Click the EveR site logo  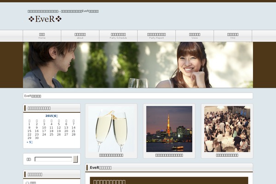45,19
